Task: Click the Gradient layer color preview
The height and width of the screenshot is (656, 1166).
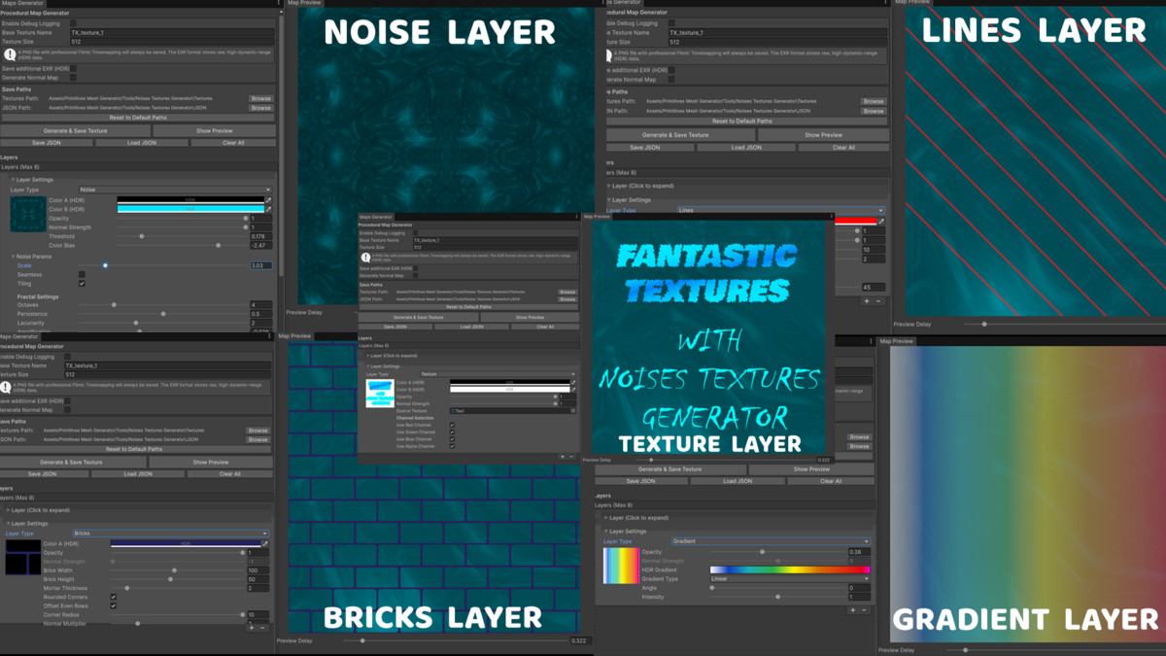Action: [621, 565]
